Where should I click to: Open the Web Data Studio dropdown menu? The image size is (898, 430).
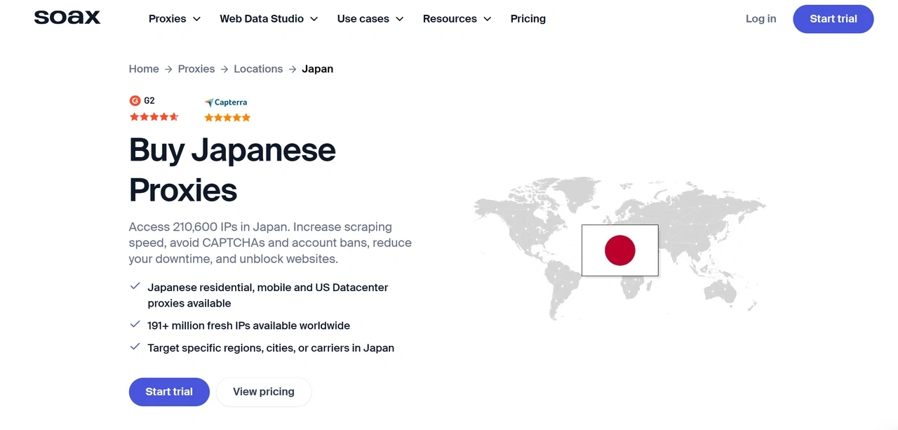(269, 19)
